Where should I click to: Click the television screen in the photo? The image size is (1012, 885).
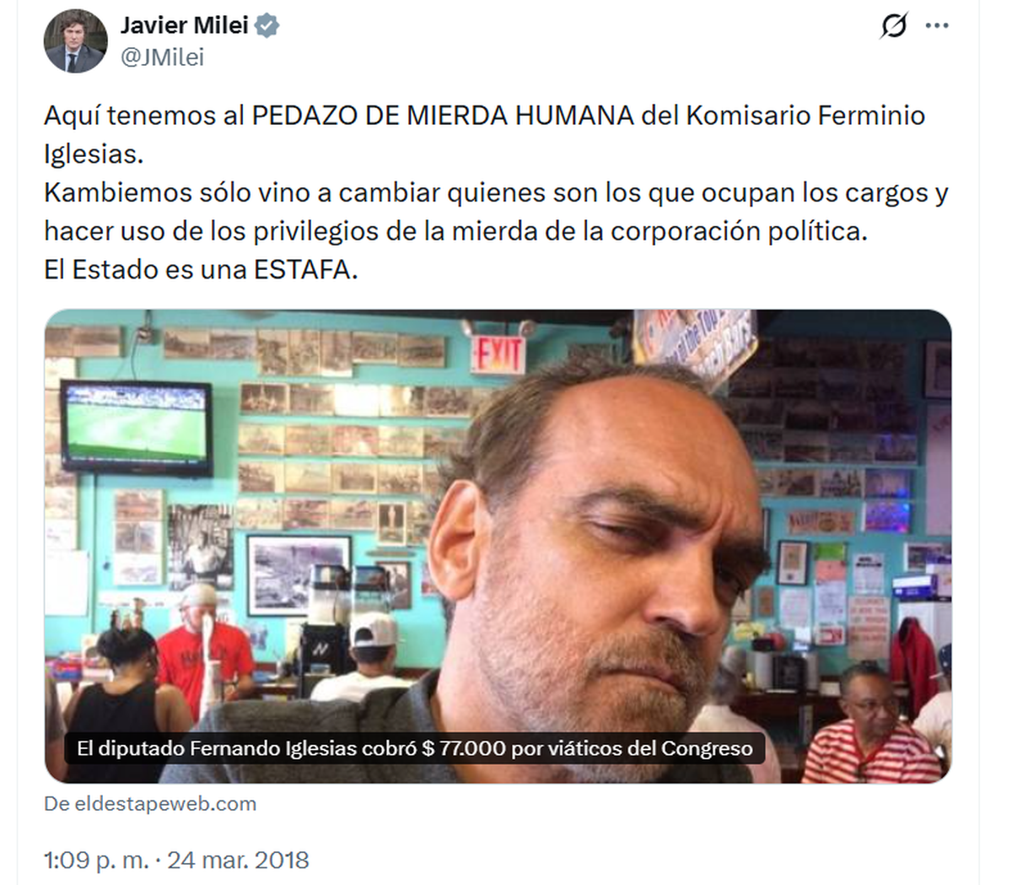pyautogui.click(x=137, y=426)
